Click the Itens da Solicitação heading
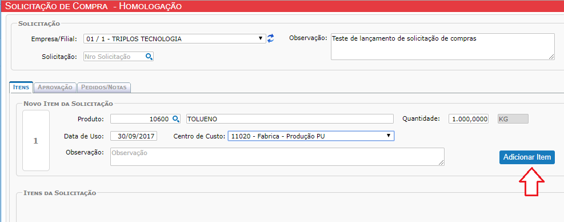 [59, 193]
